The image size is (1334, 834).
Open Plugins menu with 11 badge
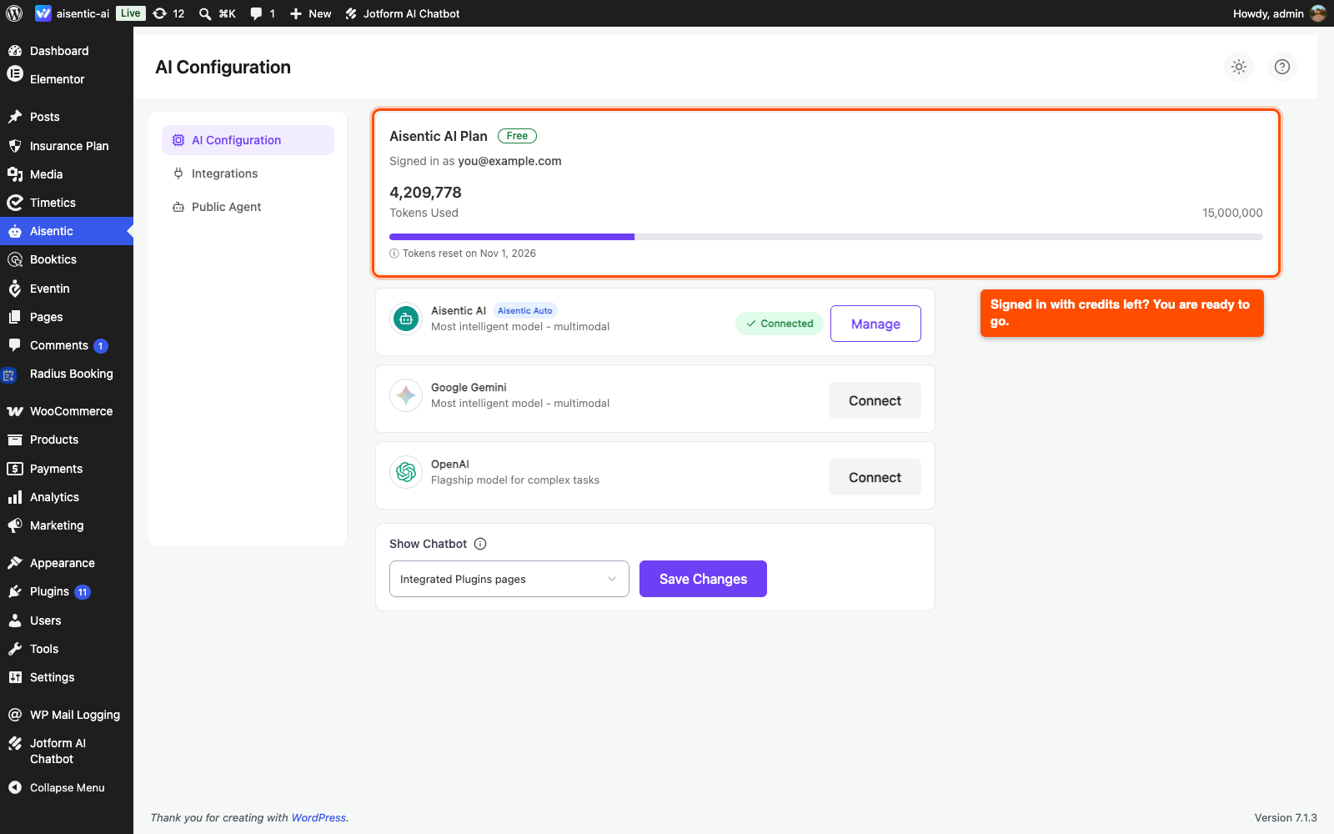point(67,591)
